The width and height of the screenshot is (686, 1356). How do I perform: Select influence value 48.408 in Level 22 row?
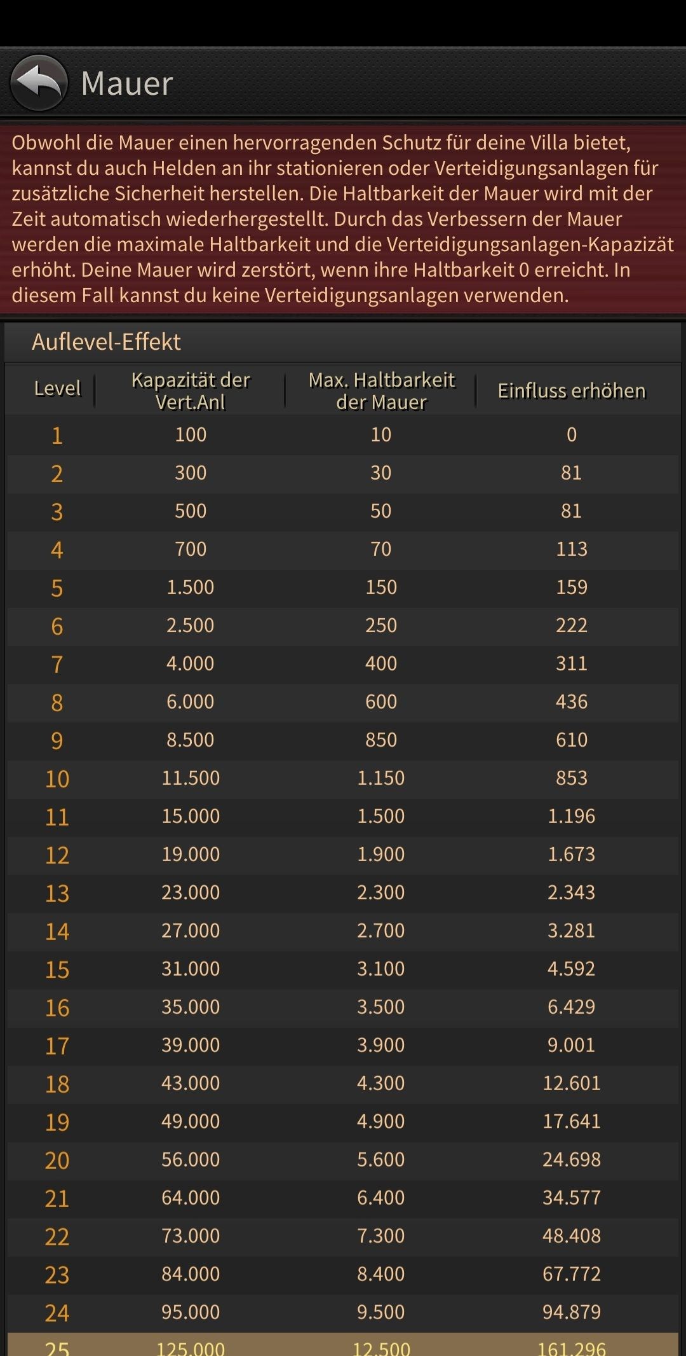click(x=572, y=1236)
